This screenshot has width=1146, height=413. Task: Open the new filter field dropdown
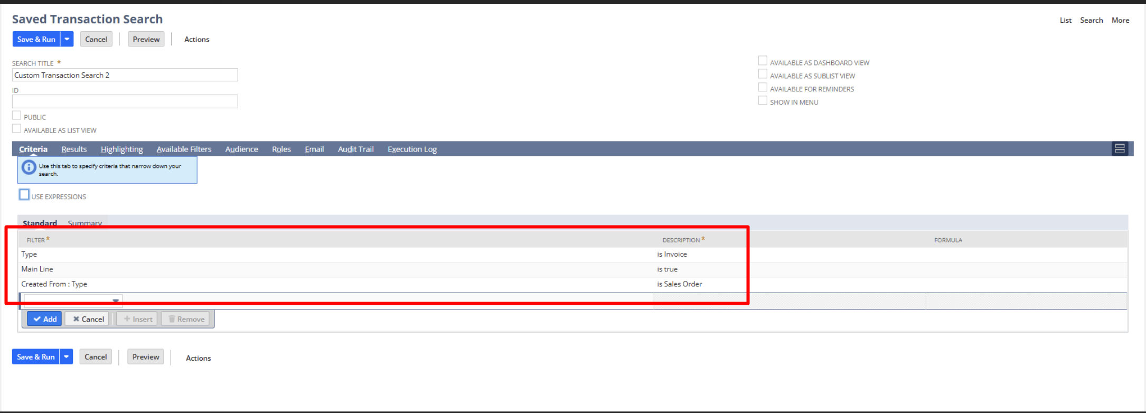(115, 301)
